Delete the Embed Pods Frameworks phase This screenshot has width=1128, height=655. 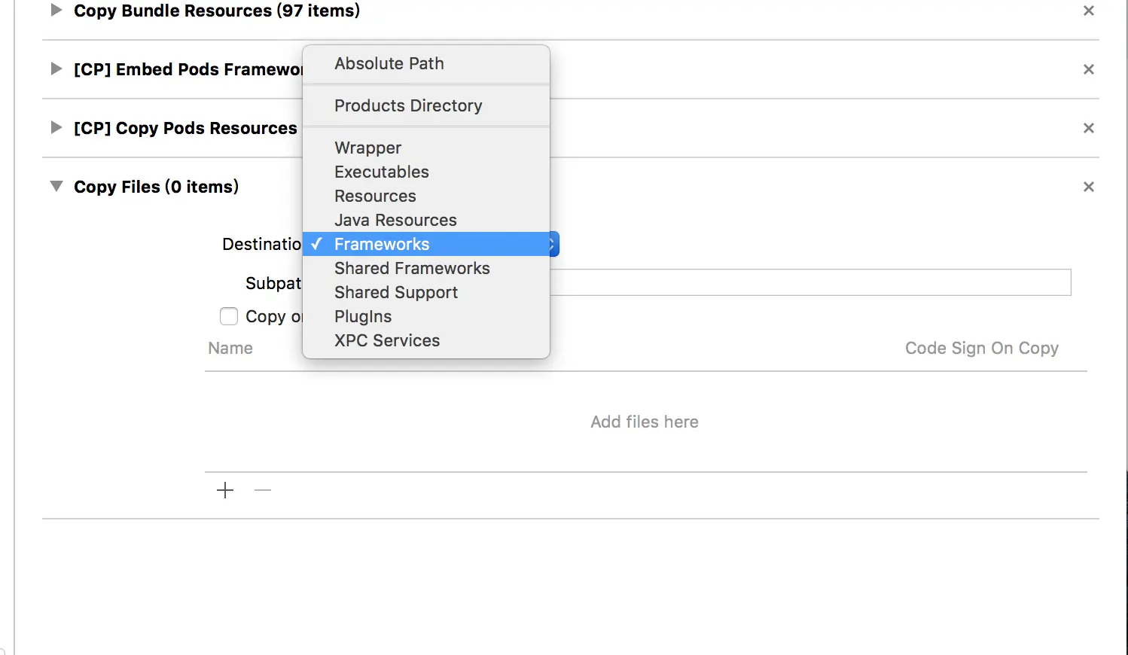(x=1088, y=69)
